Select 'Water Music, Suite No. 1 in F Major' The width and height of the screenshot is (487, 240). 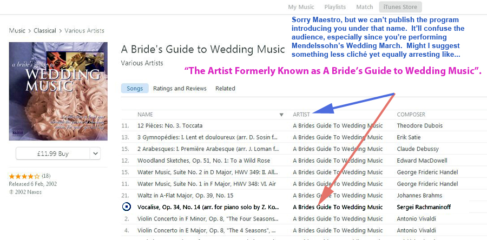[207, 184]
